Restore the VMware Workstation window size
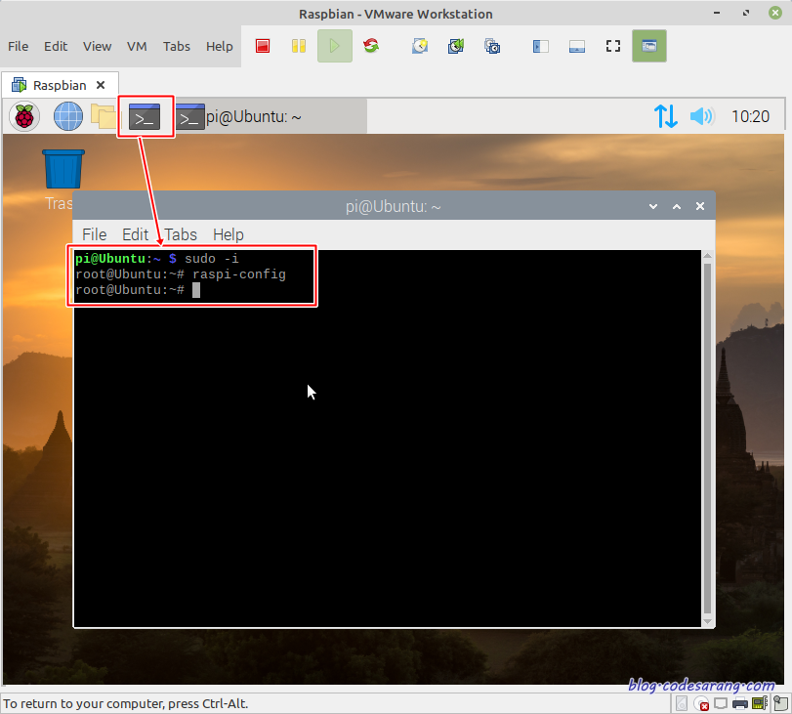Screen dimensions: 792x714 [746, 13]
